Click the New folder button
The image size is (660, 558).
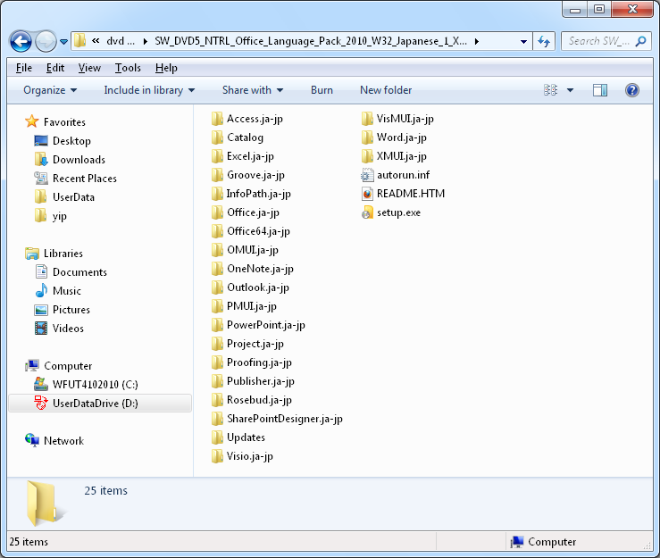(386, 90)
